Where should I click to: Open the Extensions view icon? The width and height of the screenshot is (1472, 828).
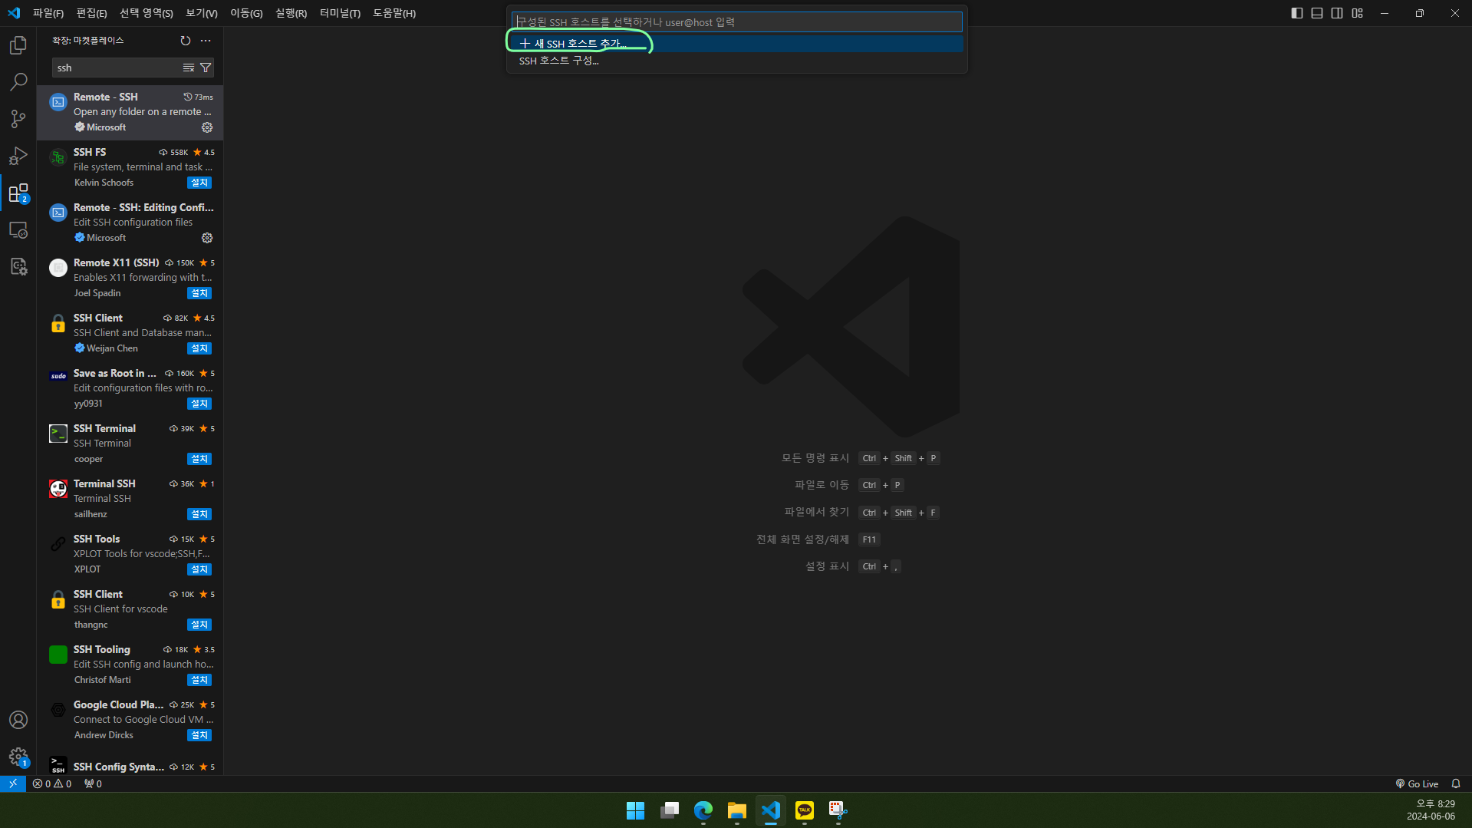(18, 193)
